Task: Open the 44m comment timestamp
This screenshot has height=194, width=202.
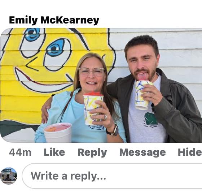Action: [x=20, y=152]
